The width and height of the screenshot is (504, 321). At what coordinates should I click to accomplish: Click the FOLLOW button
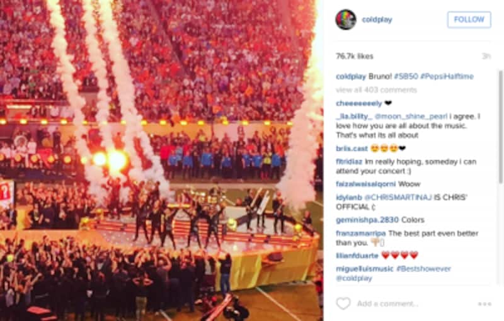(x=469, y=20)
